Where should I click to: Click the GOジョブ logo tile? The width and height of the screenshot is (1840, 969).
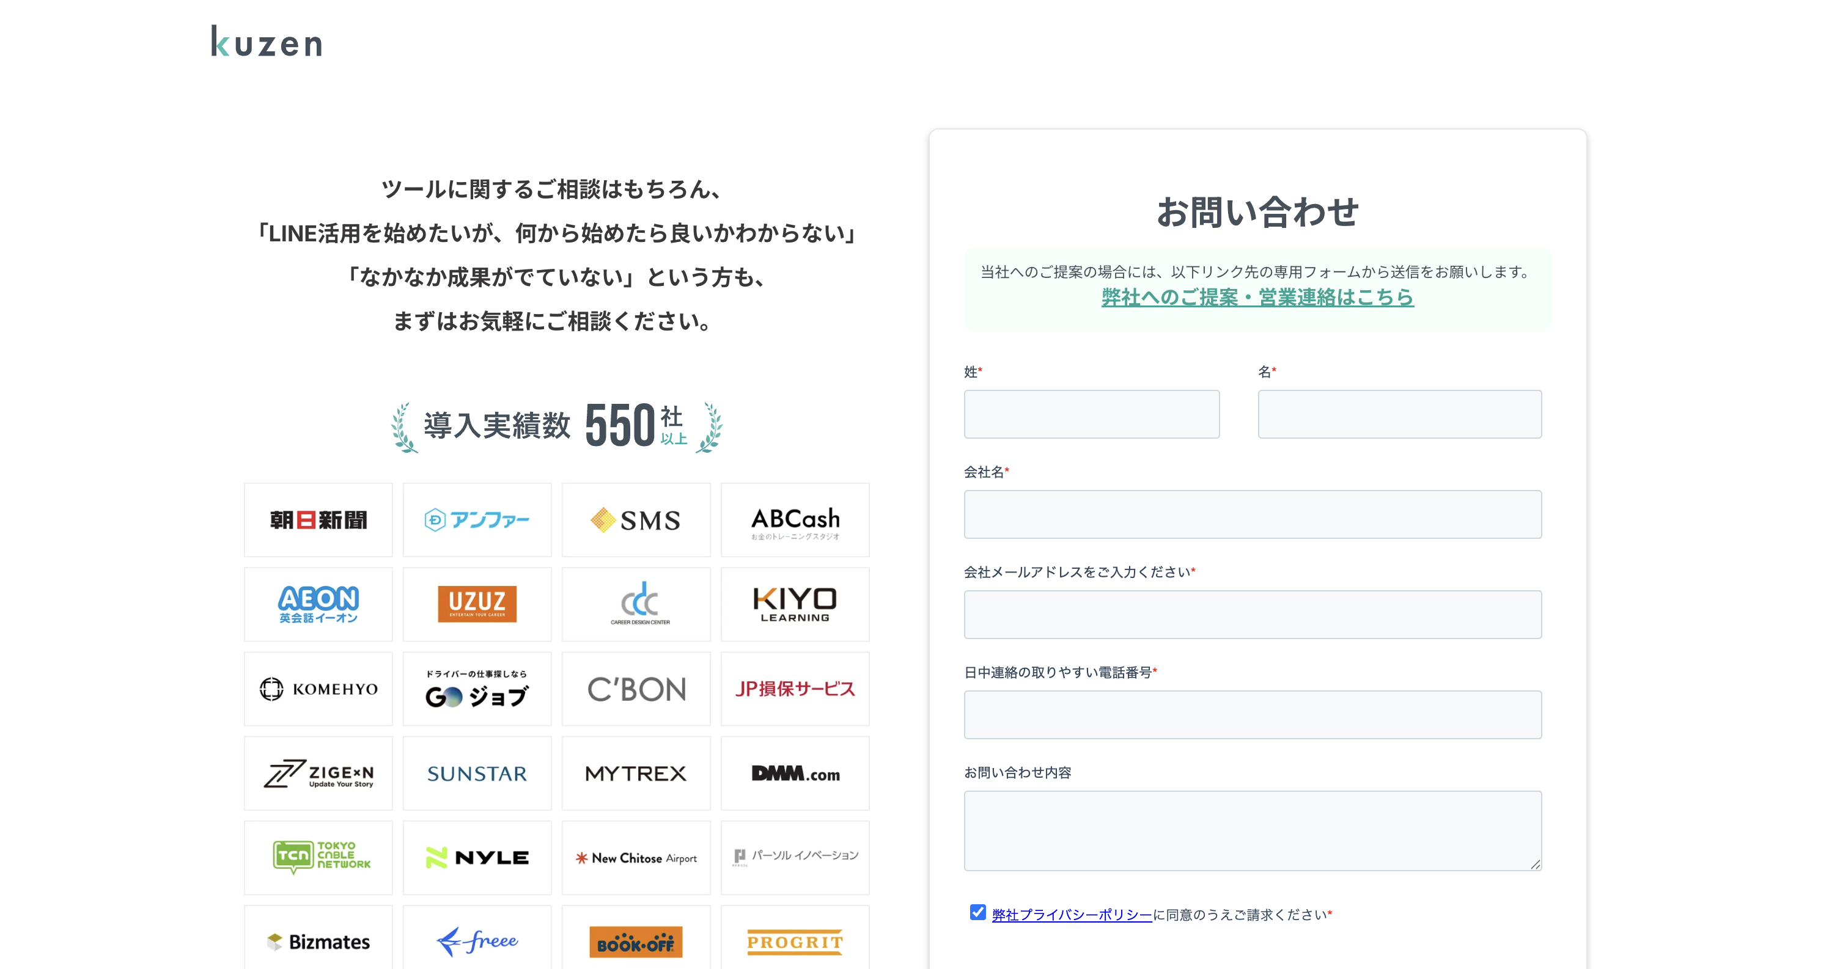click(477, 689)
